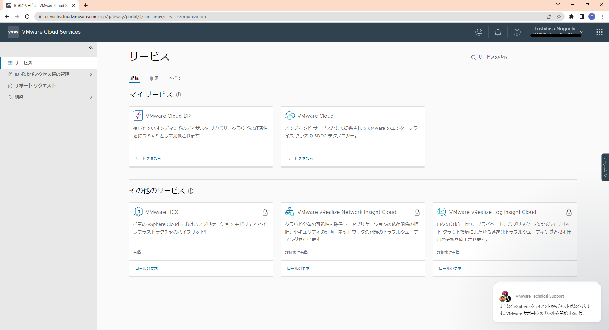Click the vmw logo icon
This screenshot has width=609, height=330.
tap(13, 32)
